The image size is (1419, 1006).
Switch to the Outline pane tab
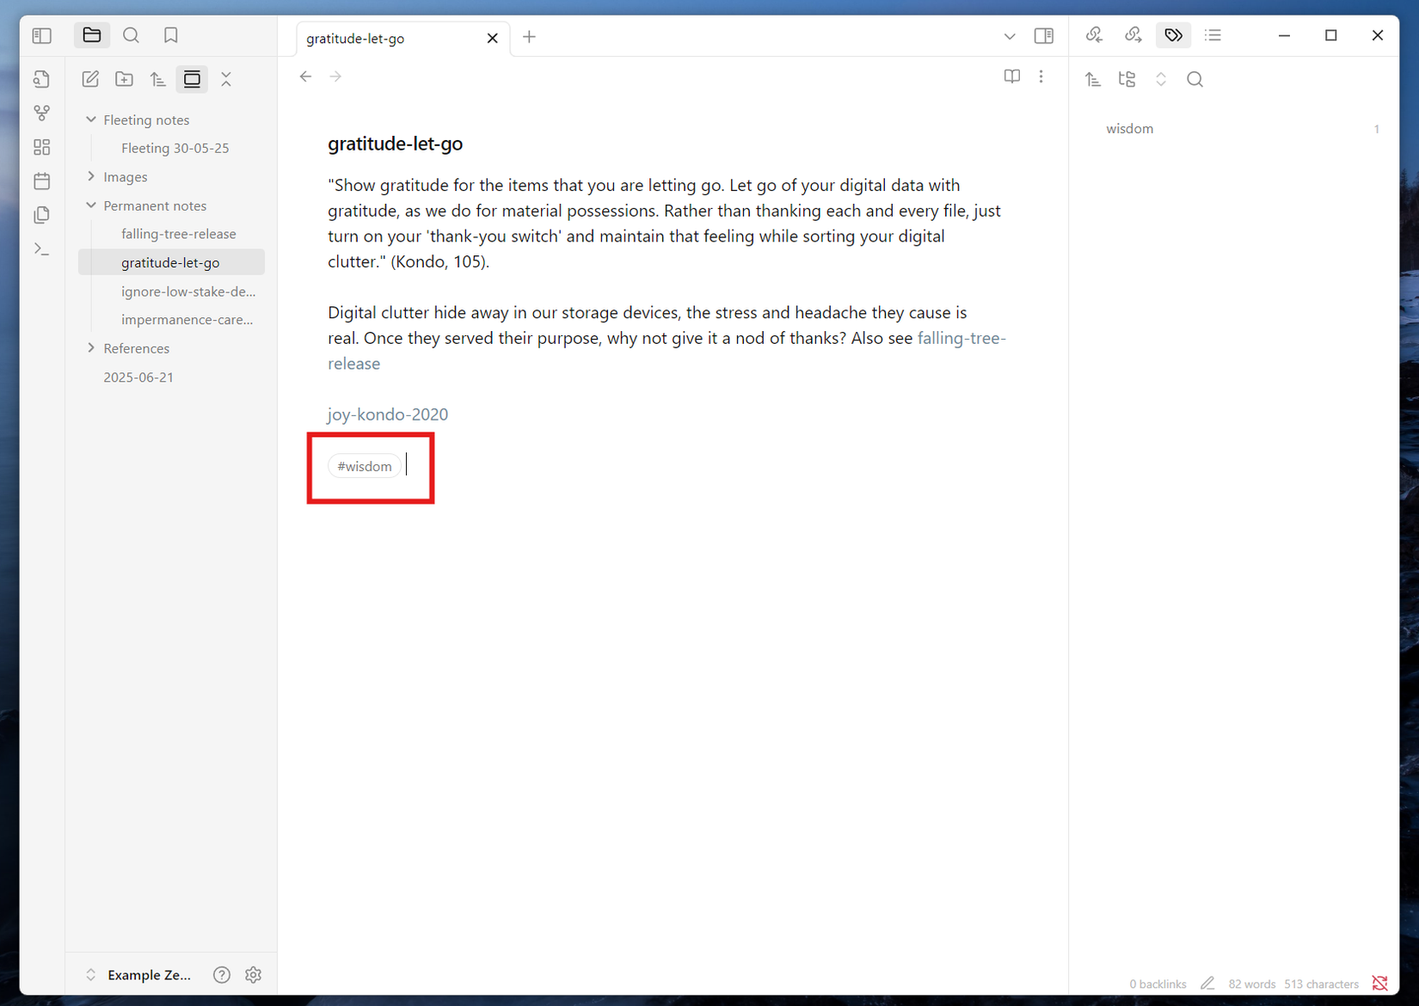coord(1213,35)
